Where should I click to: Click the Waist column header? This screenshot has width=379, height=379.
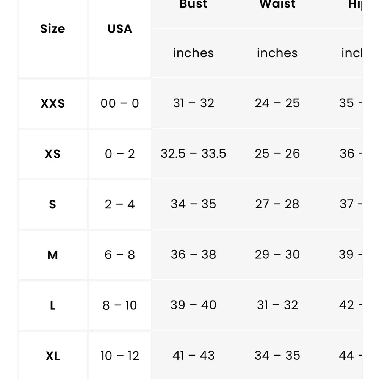[277, 4]
